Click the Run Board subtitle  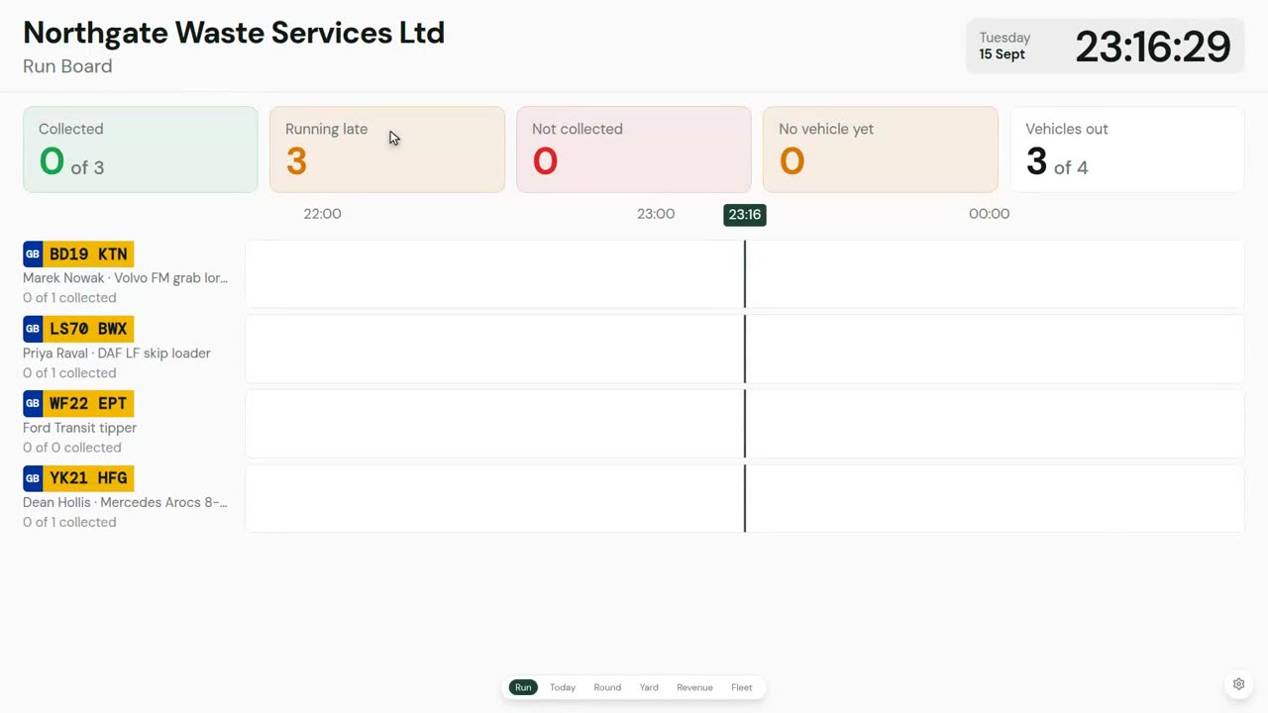click(67, 66)
